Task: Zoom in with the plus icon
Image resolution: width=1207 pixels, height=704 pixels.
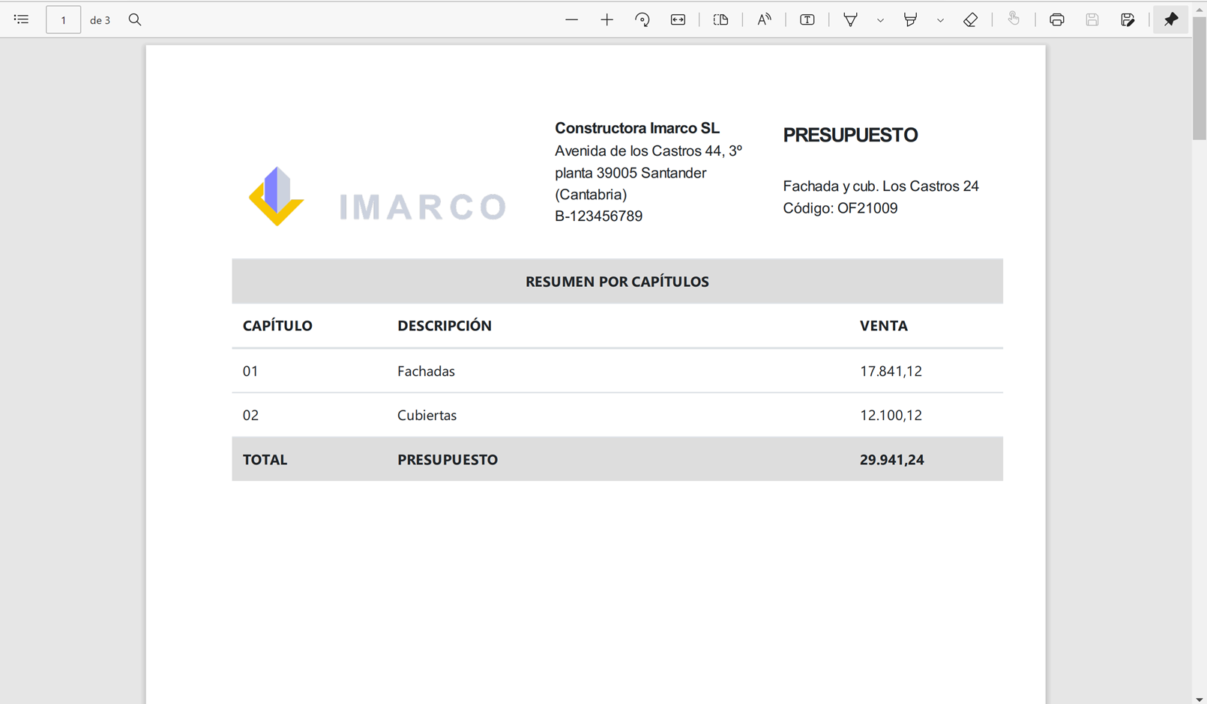Action: (x=607, y=19)
